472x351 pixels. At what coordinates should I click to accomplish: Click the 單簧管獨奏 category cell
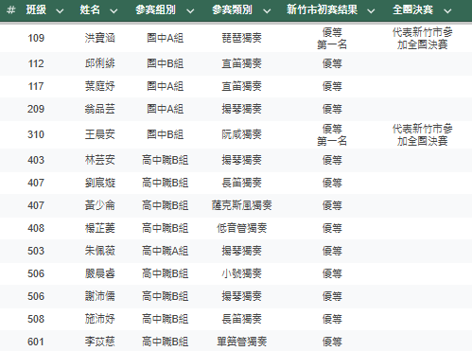242,342
